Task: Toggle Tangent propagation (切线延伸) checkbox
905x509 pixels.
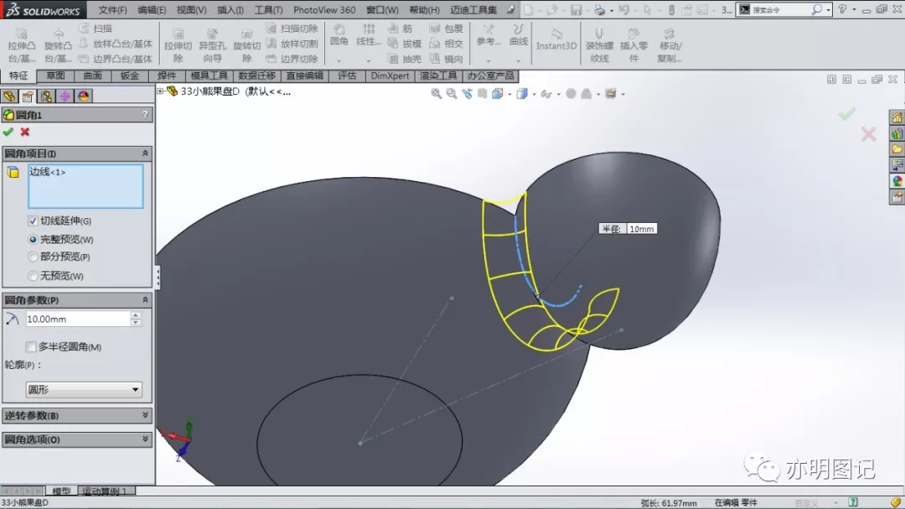Action: click(x=33, y=221)
